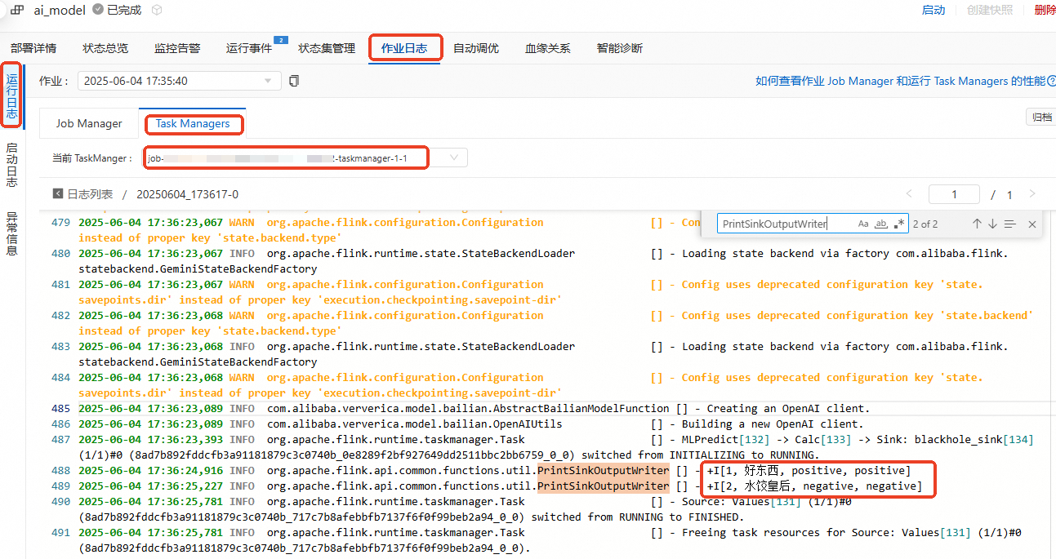Screen dimensions: 1056x559
Task: Click the 'Creating an OpenAI client.' log message
Action: (x=788, y=409)
